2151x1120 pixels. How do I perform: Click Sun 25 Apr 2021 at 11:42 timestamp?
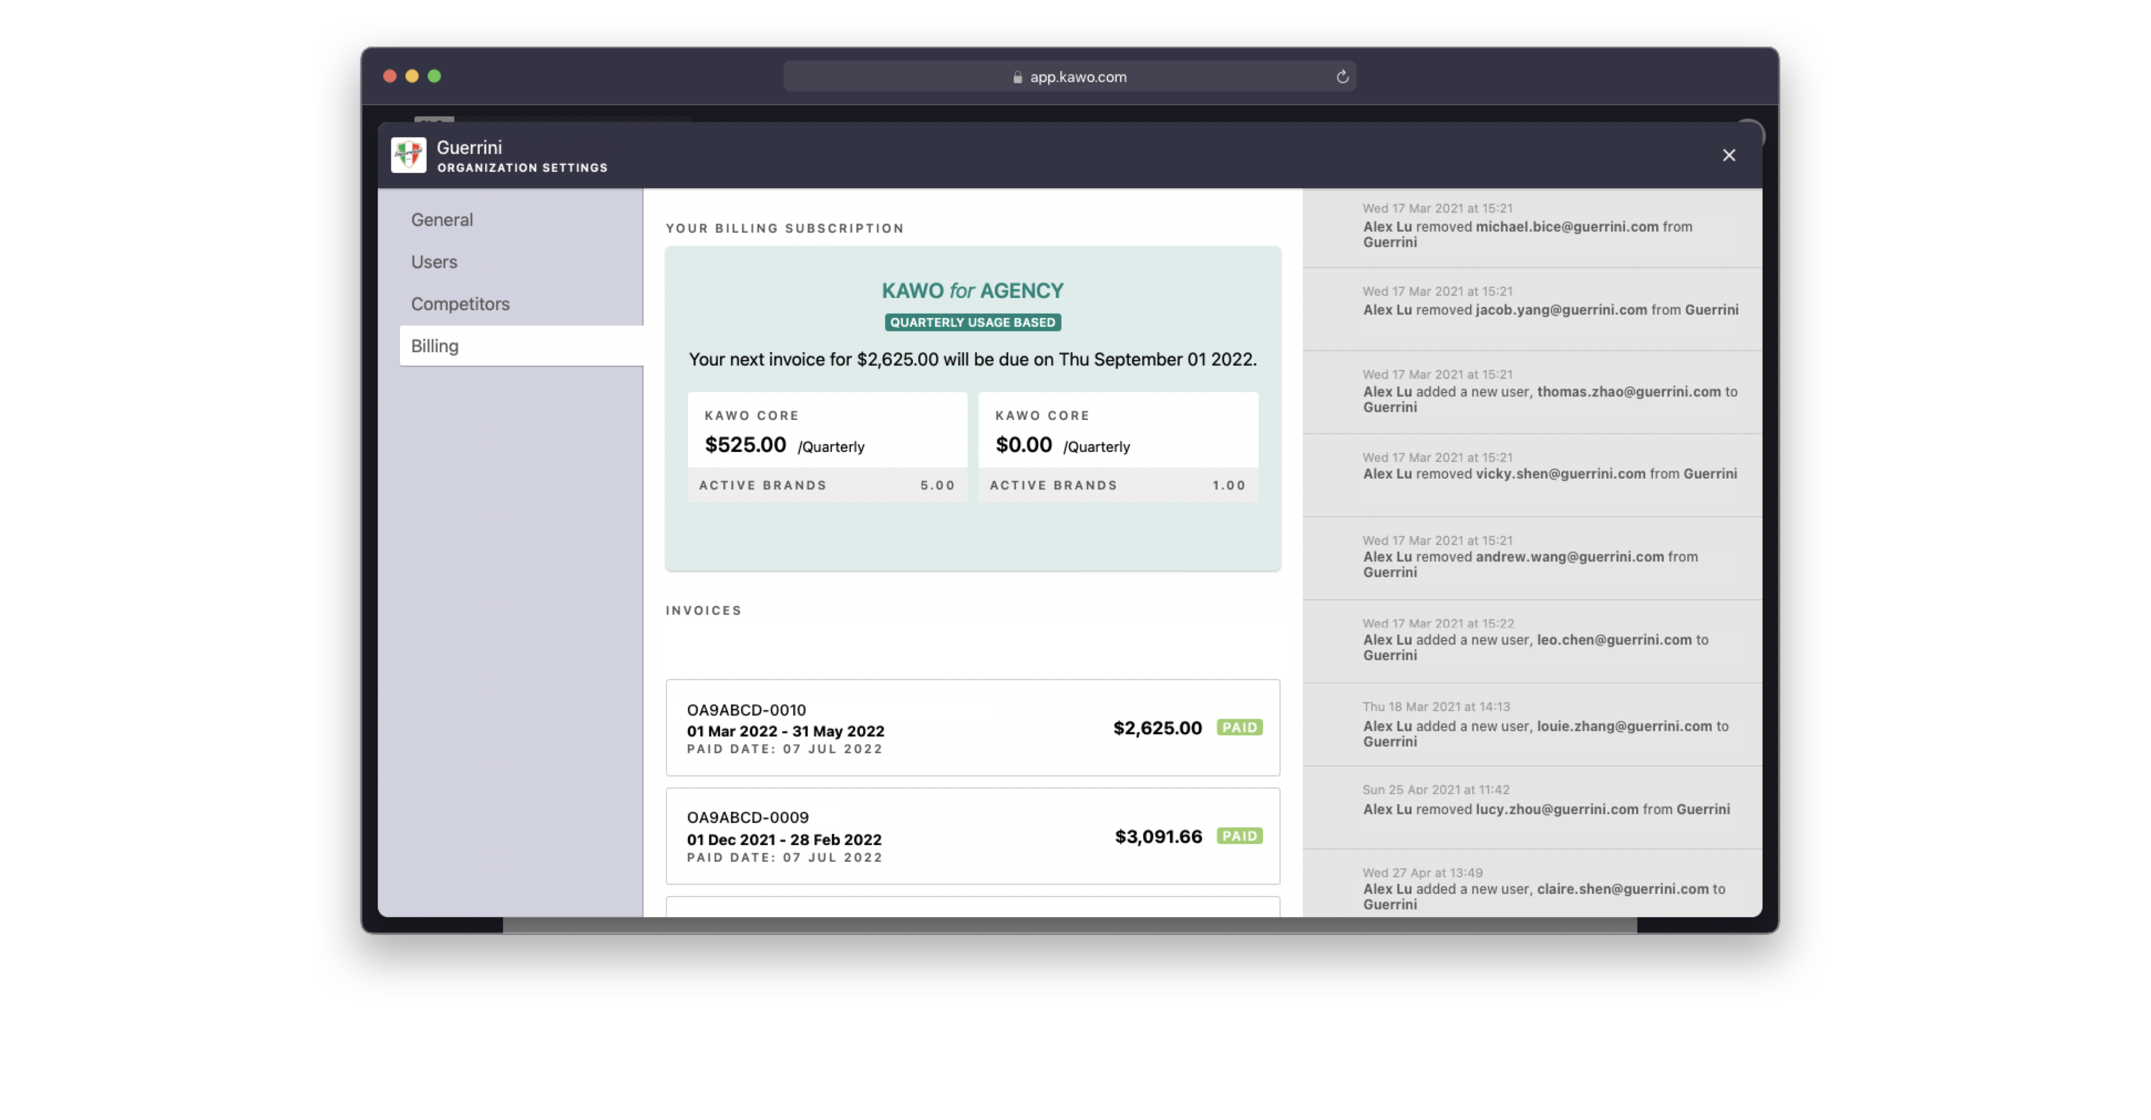click(1435, 790)
